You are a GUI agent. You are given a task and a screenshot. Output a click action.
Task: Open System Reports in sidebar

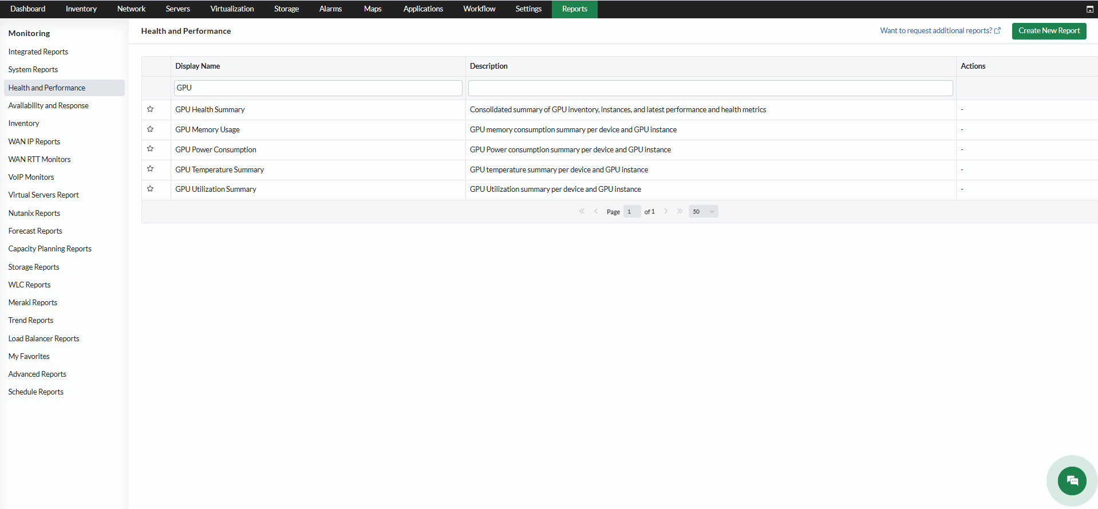(33, 70)
